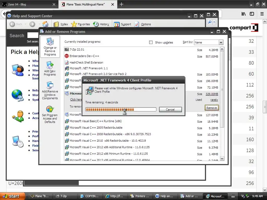The image size is (267, 200).
Task: Open the Printers taskbar button
Action: tap(140, 196)
